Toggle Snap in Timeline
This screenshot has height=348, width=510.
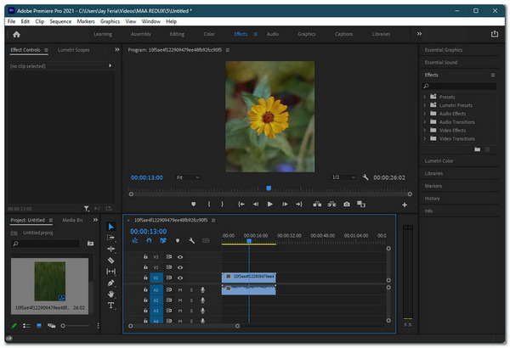coord(149,241)
